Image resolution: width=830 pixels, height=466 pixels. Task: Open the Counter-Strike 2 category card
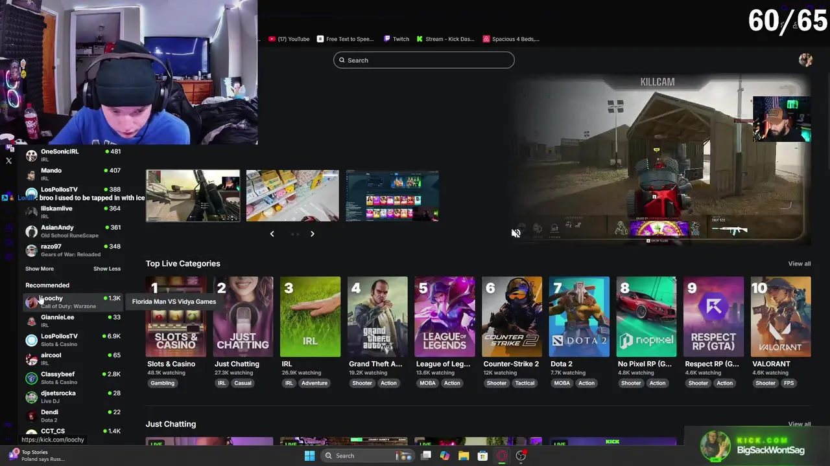[x=512, y=317]
